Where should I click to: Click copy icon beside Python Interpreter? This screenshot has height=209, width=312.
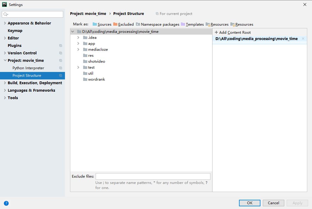[x=61, y=68]
